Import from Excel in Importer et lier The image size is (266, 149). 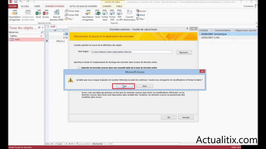tap(38, 14)
